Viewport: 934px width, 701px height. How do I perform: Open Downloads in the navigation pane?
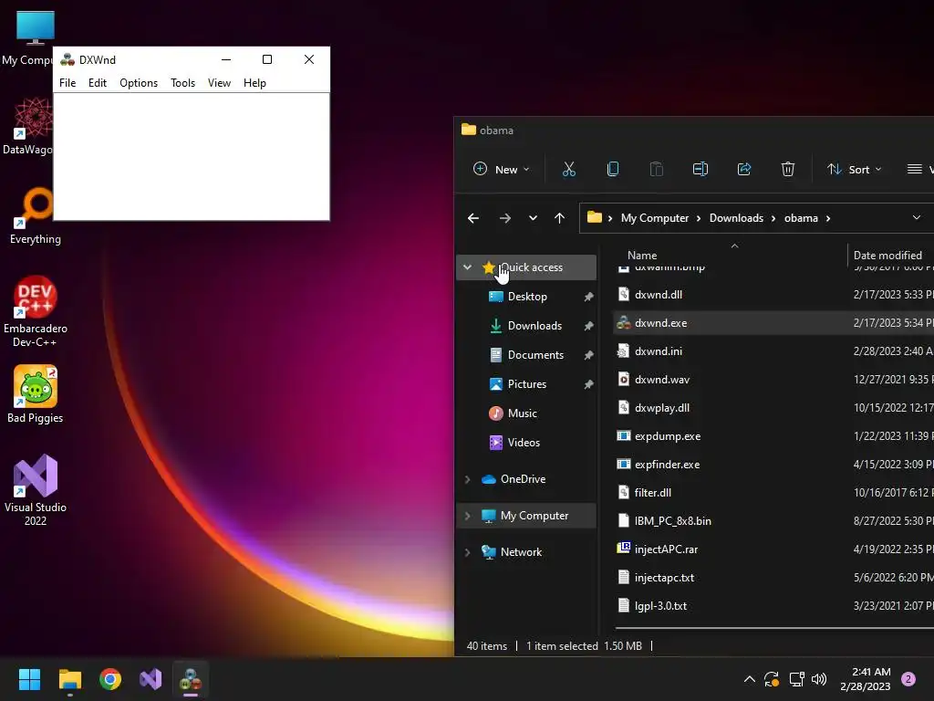pos(534,326)
